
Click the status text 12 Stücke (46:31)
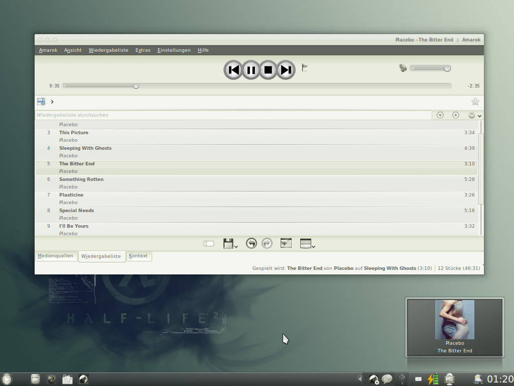(459, 268)
